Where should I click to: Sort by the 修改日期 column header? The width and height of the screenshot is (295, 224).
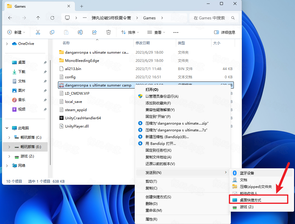(x=143, y=43)
